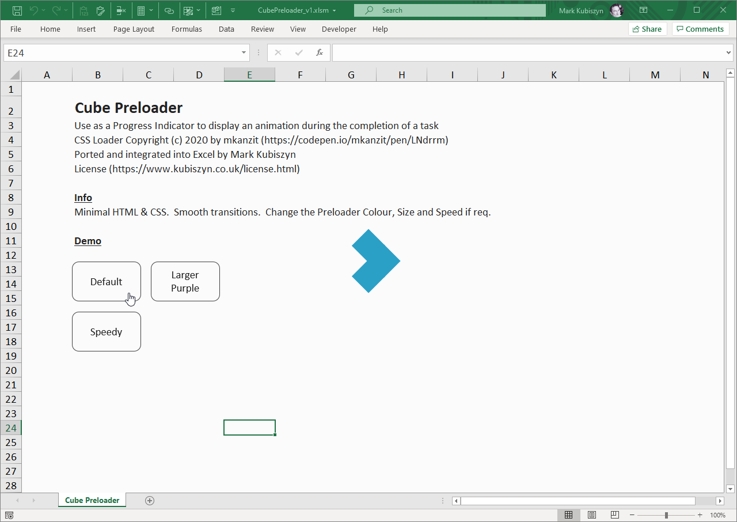The height and width of the screenshot is (522, 737).
Task: Open the Developer tab
Action: tap(339, 29)
